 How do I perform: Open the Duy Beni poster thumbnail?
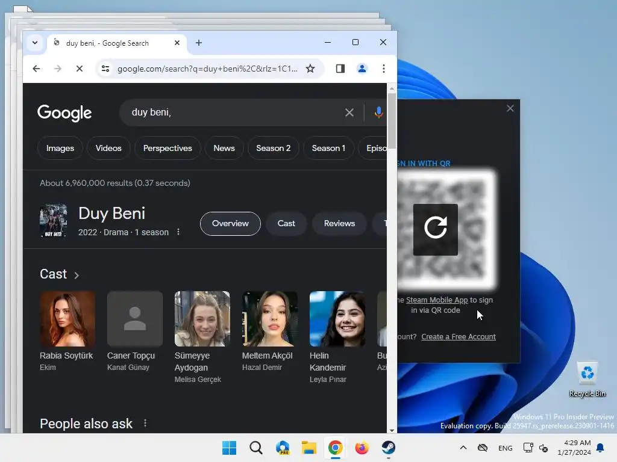click(x=54, y=220)
